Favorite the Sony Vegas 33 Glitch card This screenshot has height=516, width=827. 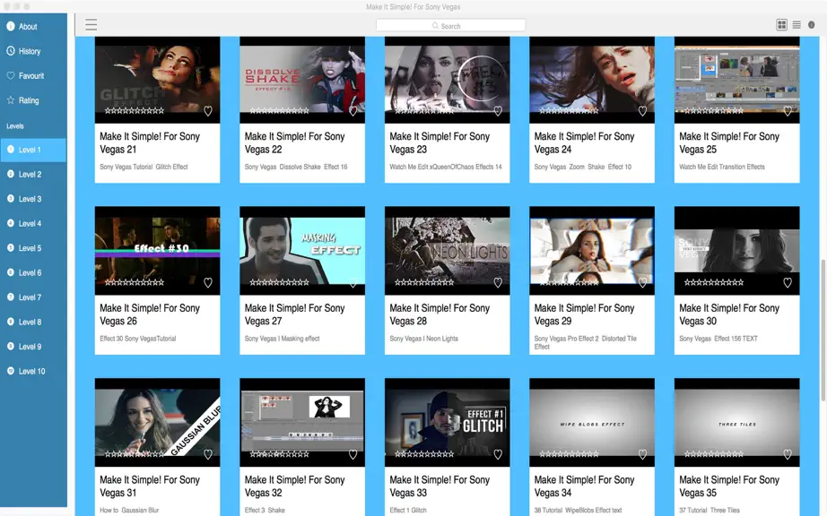[x=497, y=454]
